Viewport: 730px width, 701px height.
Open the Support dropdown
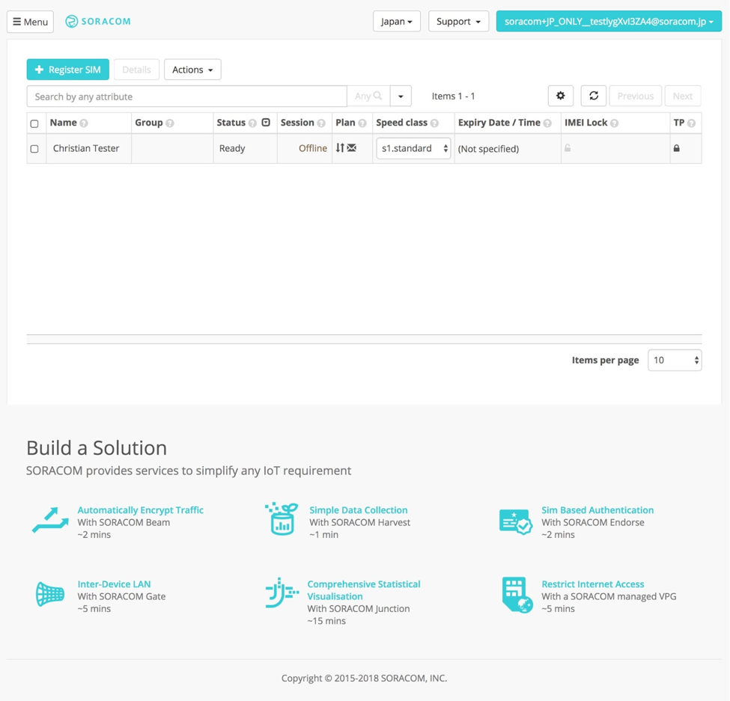[x=458, y=22]
